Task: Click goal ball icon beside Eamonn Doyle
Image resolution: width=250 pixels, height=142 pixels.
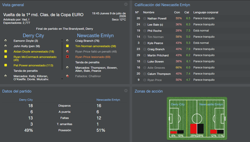Action: (x=6, y=41)
